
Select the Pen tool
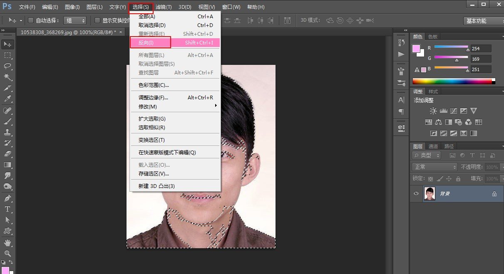[x=7, y=198]
